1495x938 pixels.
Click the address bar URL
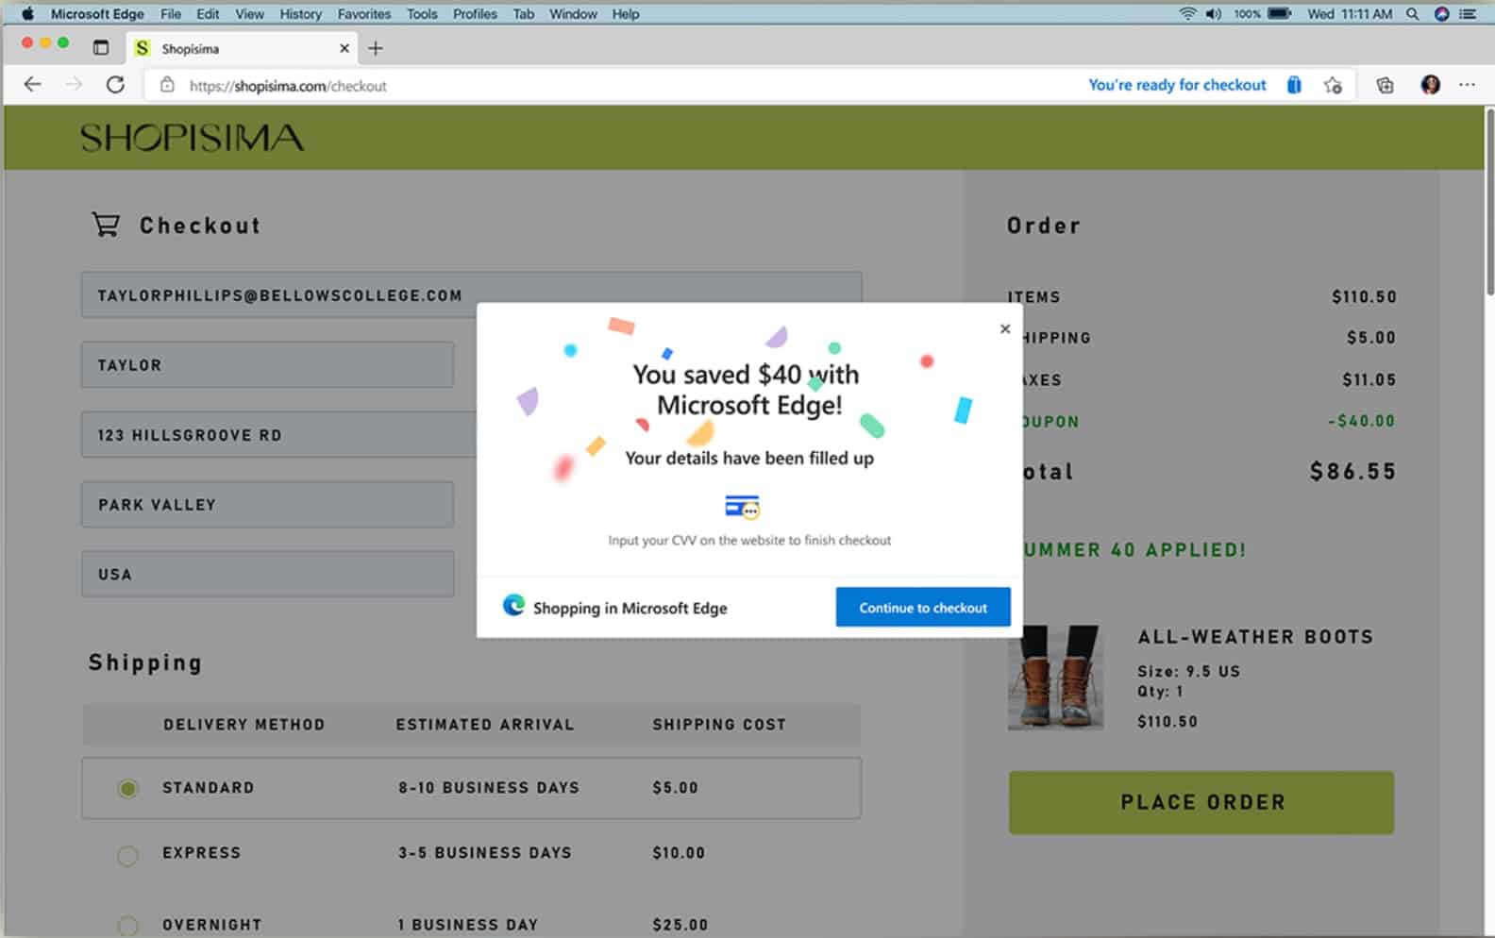click(288, 86)
